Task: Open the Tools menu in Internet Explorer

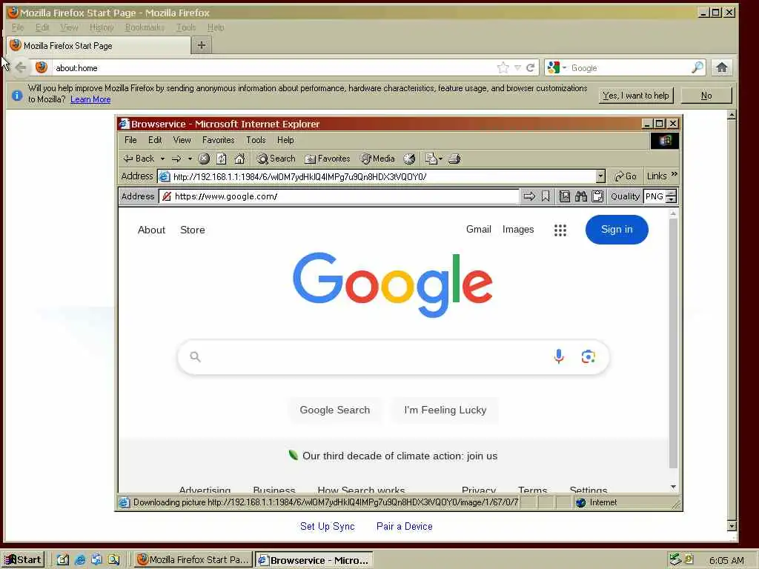Action: (256, 140)
